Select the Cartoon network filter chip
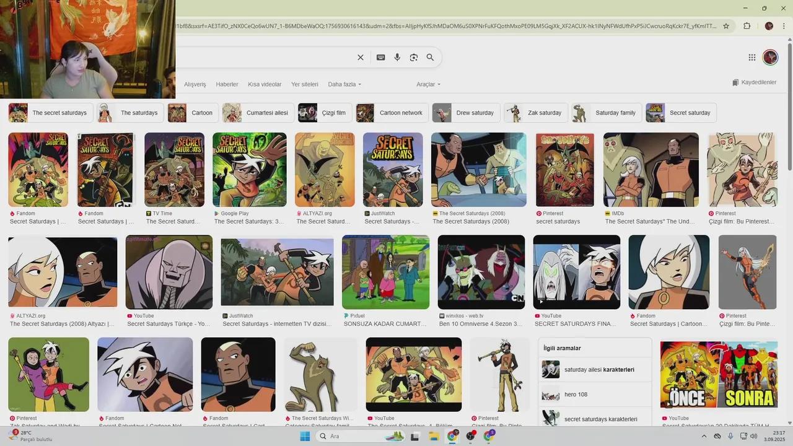Image resolution: width=793 pixels, height=446 pixels. [x=392, y=113]
